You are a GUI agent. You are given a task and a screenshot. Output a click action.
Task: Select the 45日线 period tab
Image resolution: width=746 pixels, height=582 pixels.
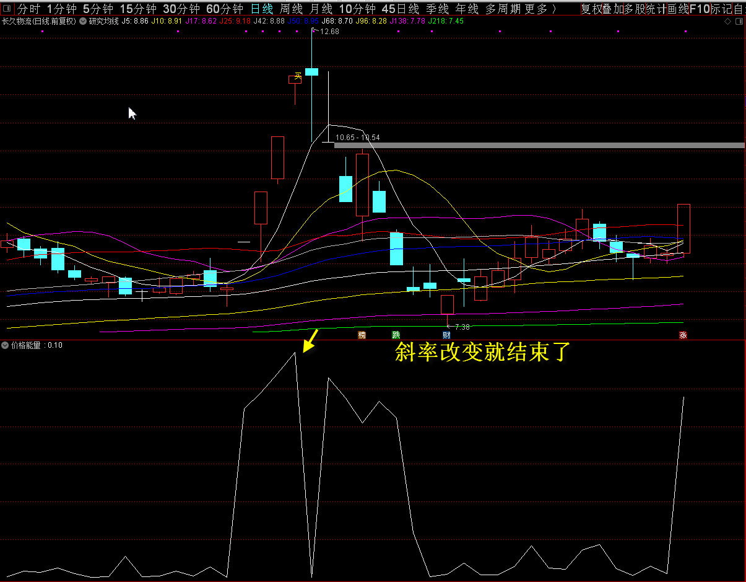401,9
